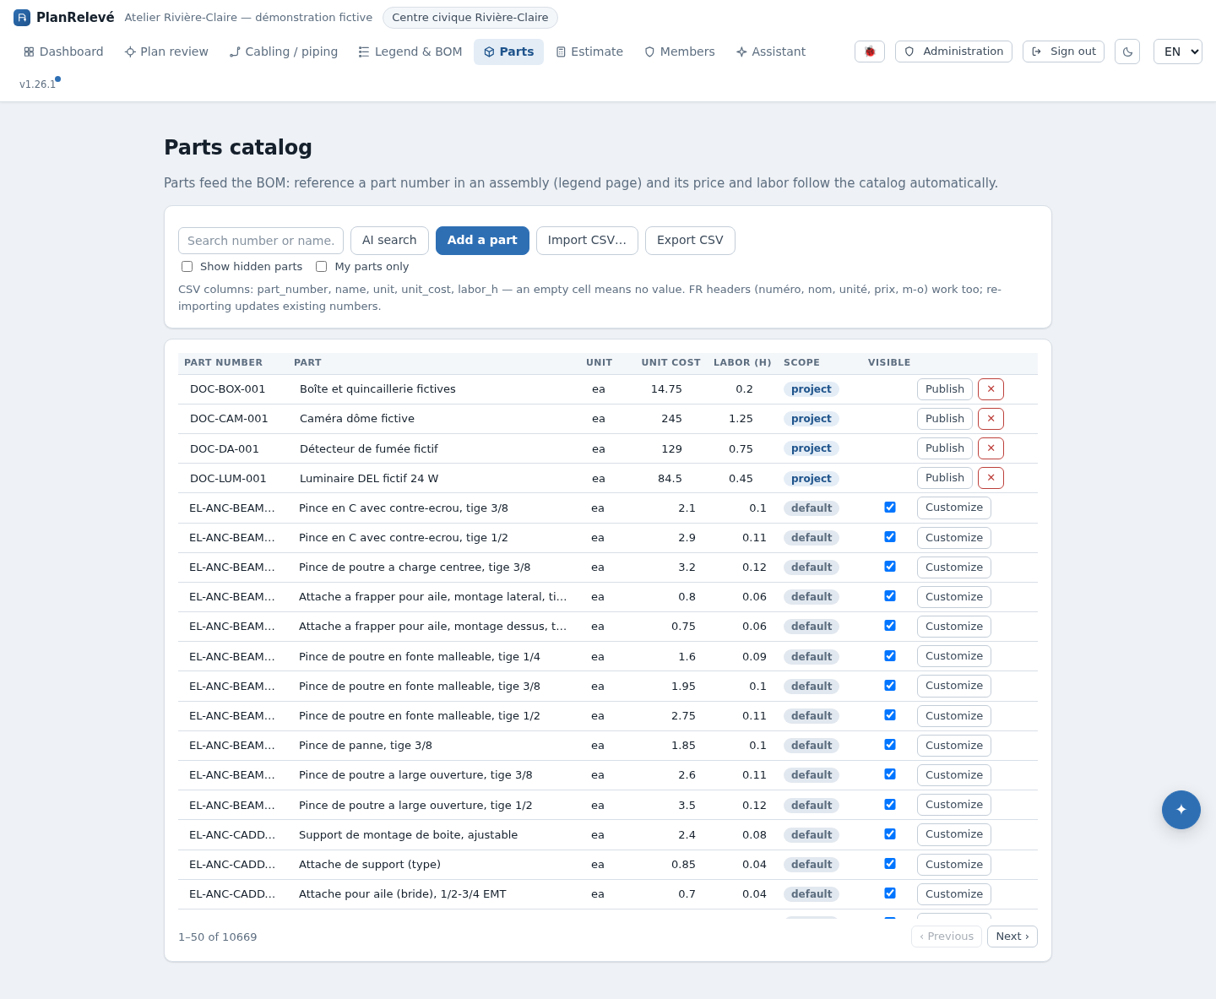The image size is (1216, 999).
Task: Click PART NUMBER column header
Action: click(223, 363)
